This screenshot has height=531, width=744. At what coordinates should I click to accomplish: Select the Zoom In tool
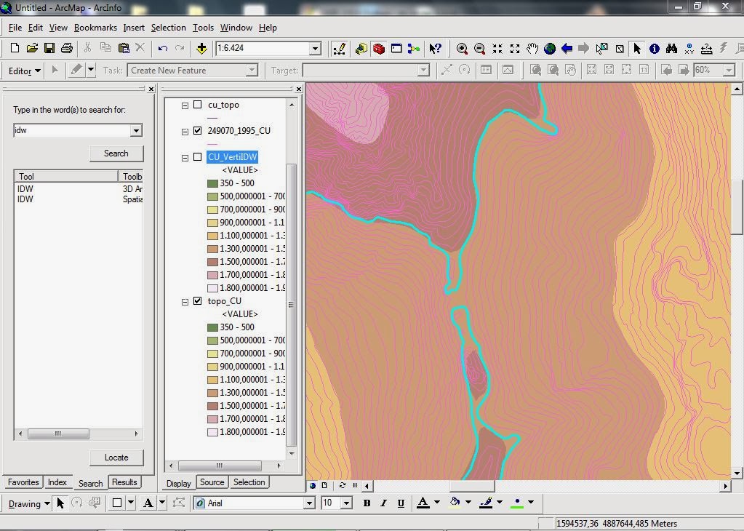[x=463, y=49]
